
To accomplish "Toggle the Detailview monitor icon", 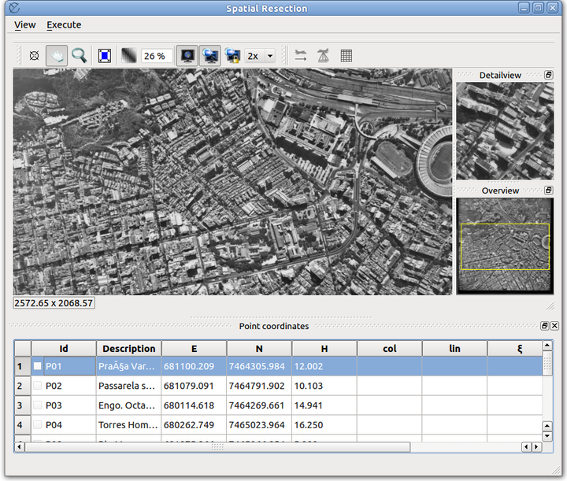I will point(210,56).
